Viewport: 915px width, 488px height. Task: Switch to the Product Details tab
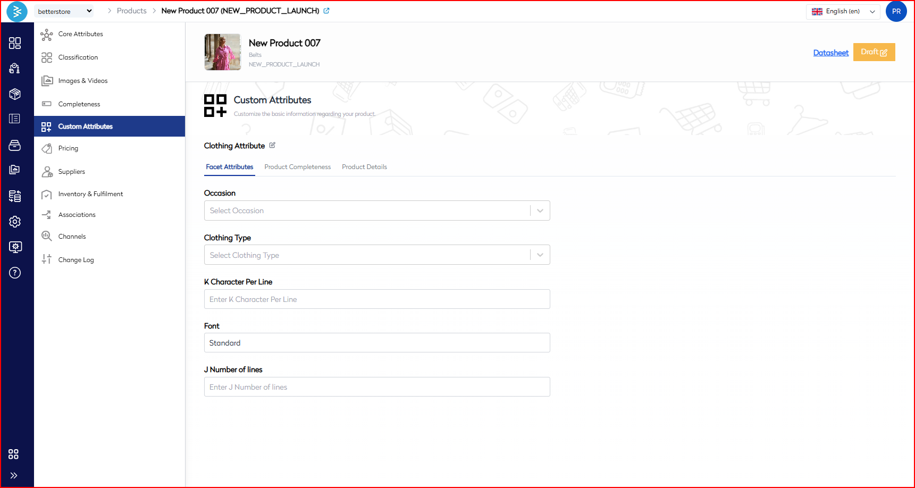364,167
